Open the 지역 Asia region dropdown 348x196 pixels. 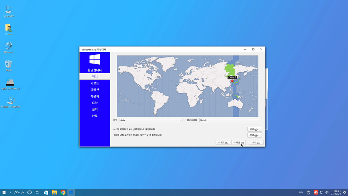(x=151, y=120)
